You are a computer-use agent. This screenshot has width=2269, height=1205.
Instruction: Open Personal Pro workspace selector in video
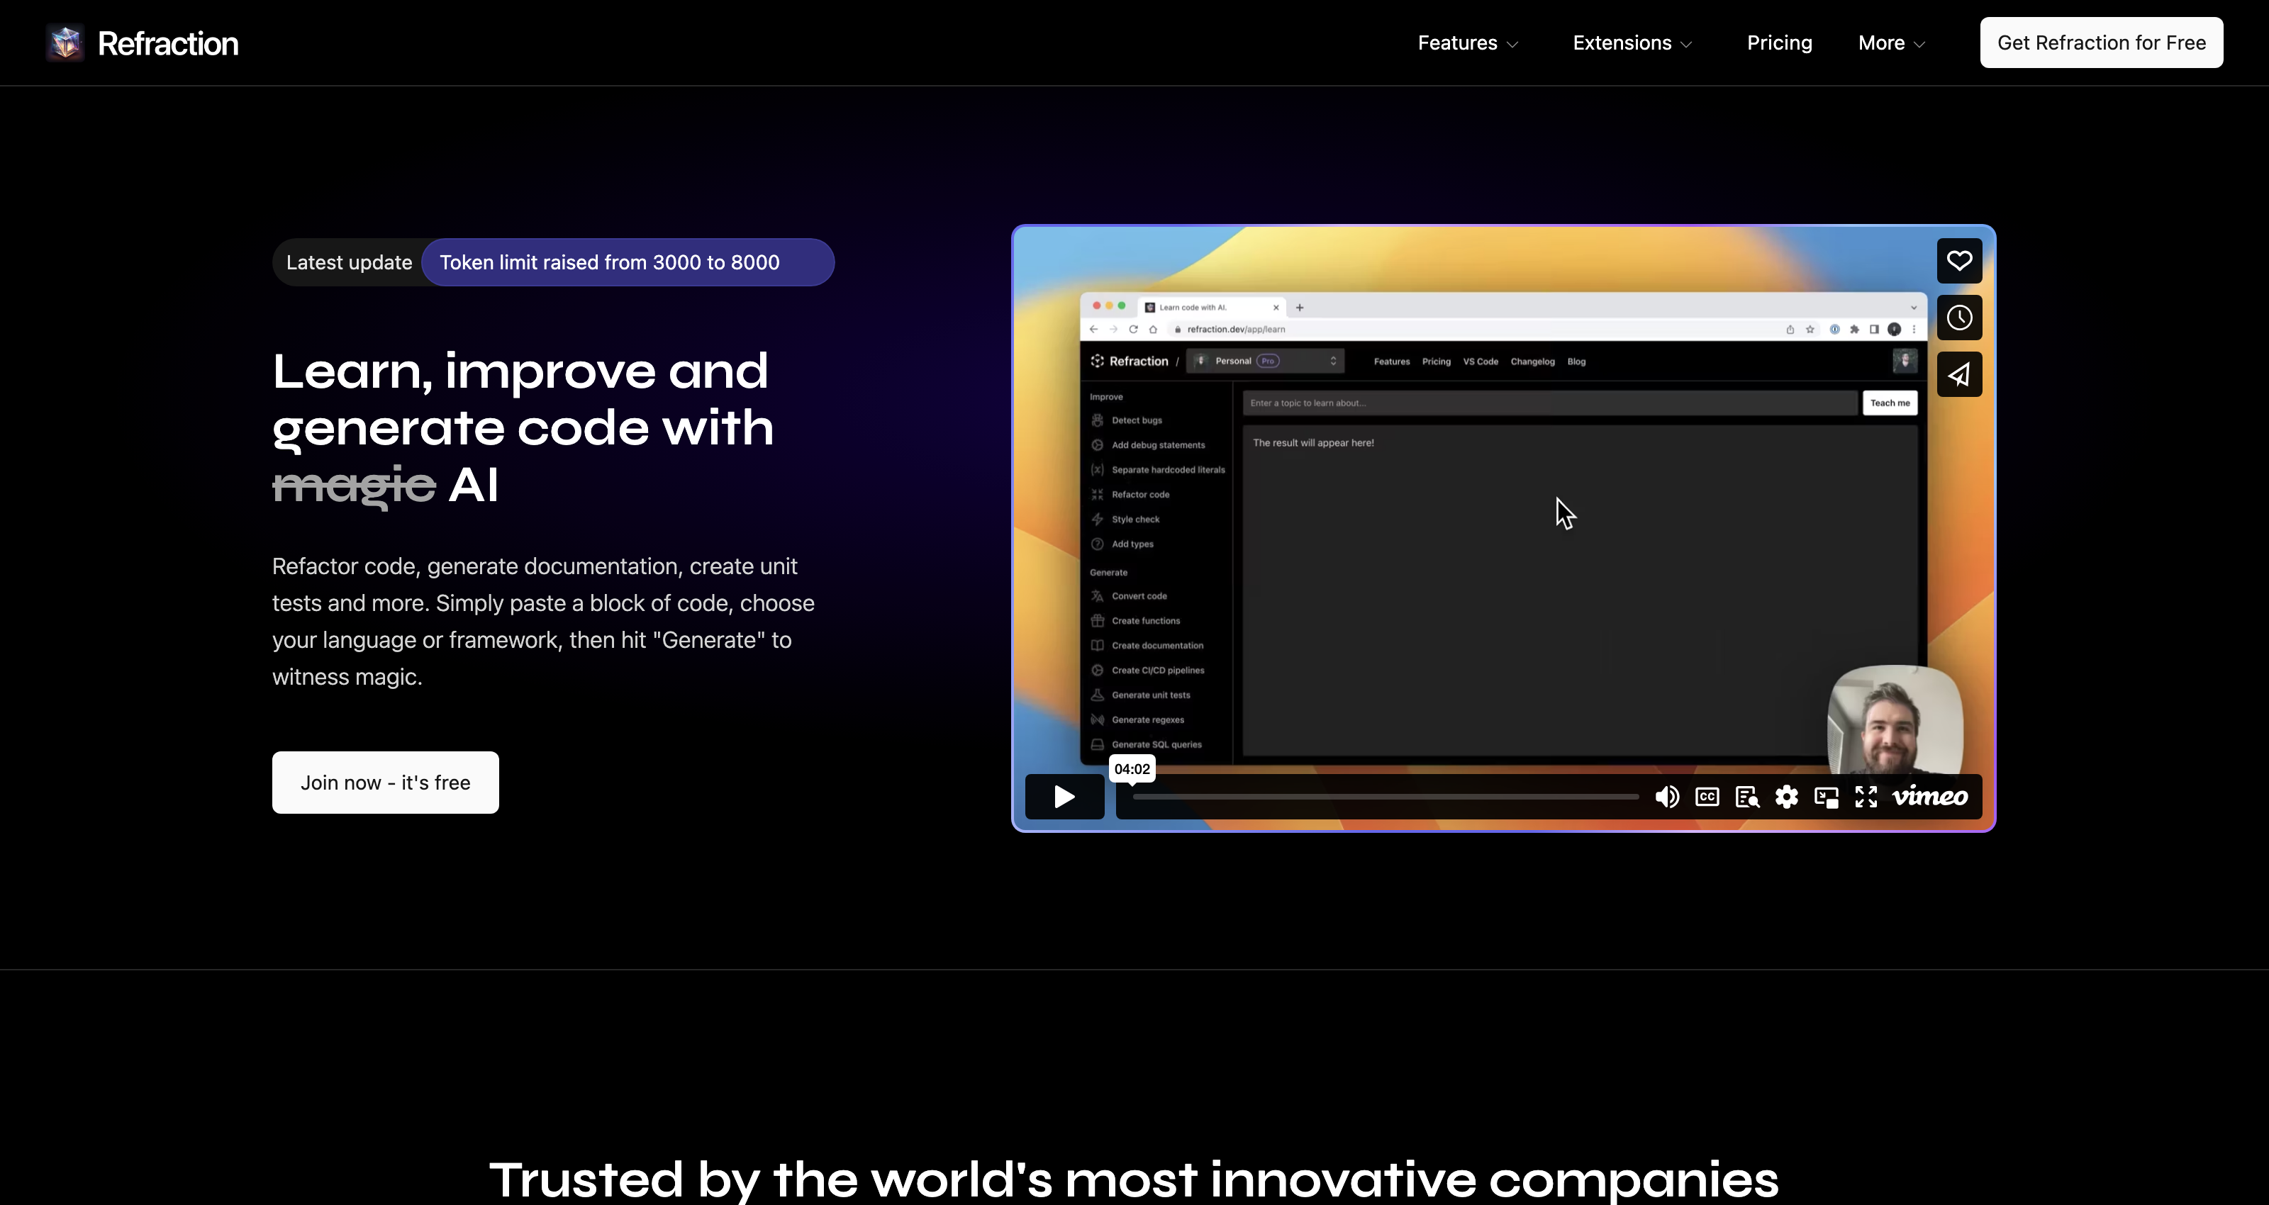click(1266, 361)
